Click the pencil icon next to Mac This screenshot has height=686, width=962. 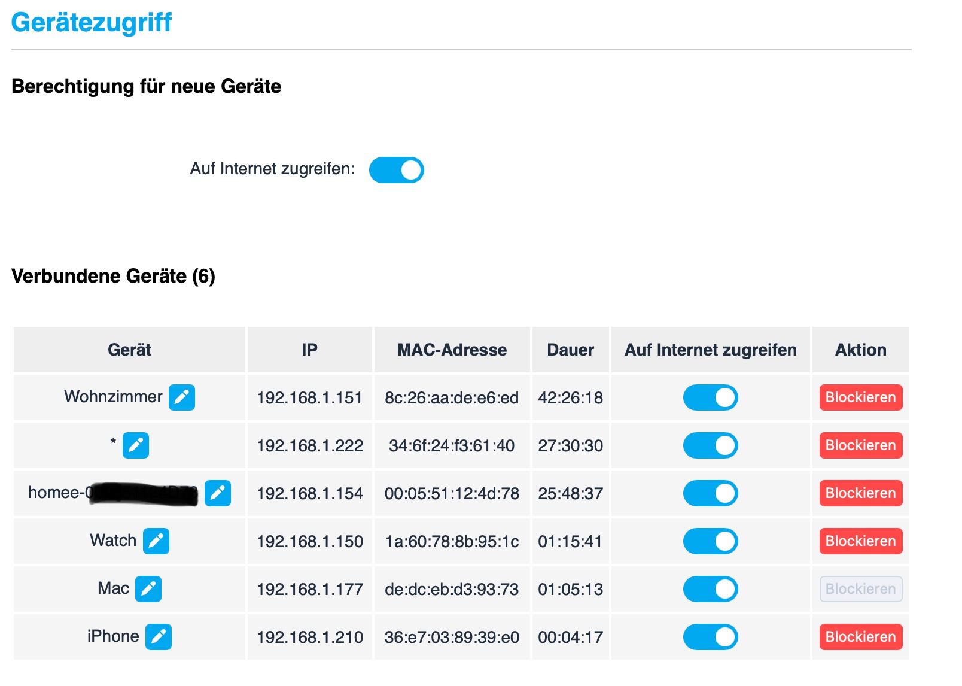point(148,589)
